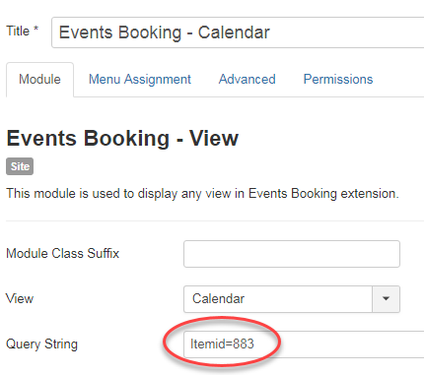Focus the Title input field
424x375 pixels.
238,32
